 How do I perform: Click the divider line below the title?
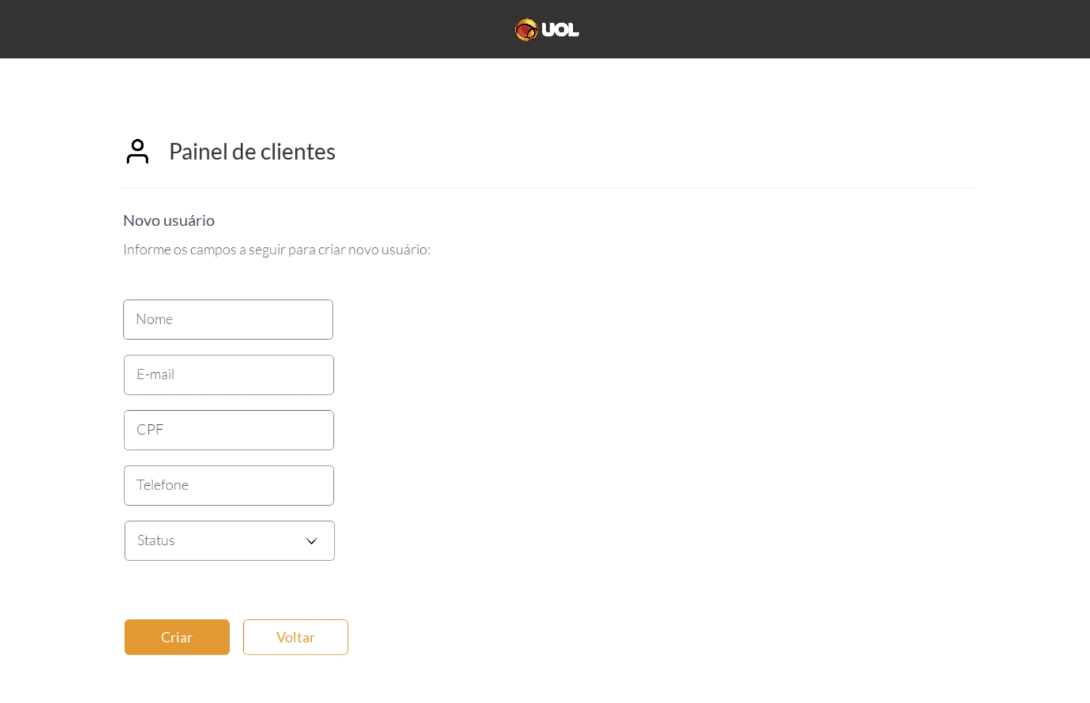click(548, 188)
